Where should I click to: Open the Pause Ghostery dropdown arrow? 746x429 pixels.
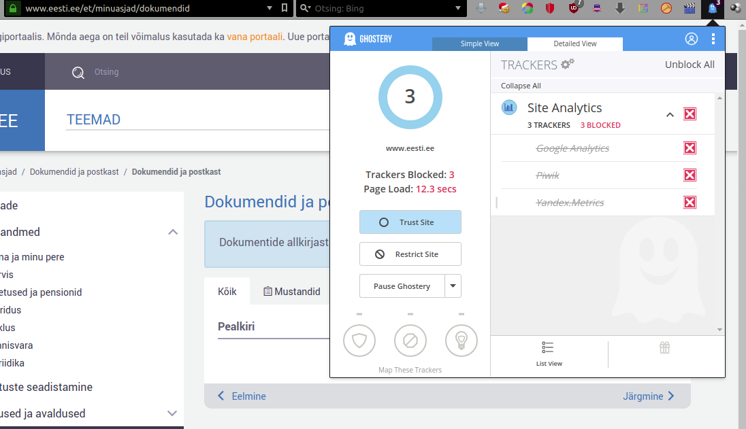point(453,286)
